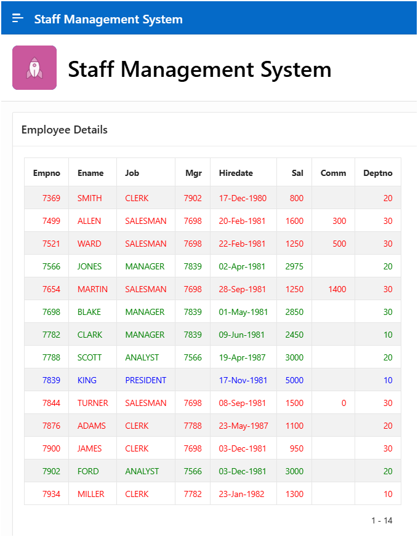
Task: Click employee name KING in table
Action: [87, 380]
